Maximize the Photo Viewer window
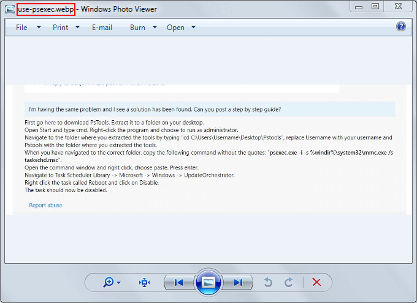Image resolution: width=417 pixels, height=303 pixels. [x=375, y=6]
